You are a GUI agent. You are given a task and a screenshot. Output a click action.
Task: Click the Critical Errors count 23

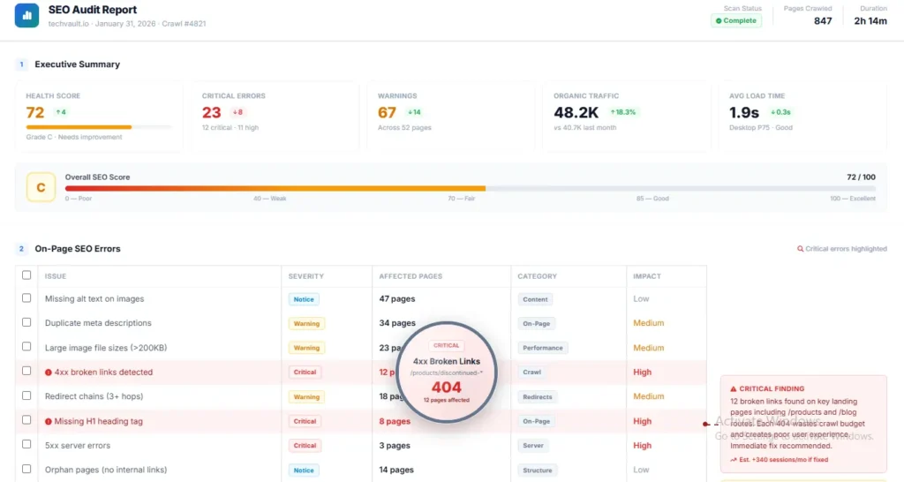[x=212, y=112]
